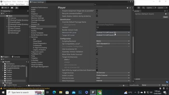Viewport: 169px width, 95px height.
Task: Click the version control icon beside cloud
Action: pos(17,8)
